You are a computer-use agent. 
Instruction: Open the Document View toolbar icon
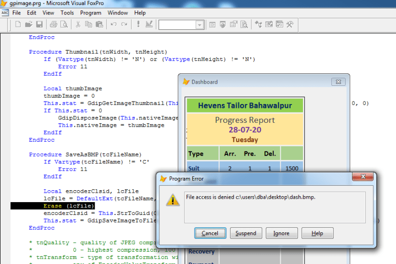click(244, 25)
